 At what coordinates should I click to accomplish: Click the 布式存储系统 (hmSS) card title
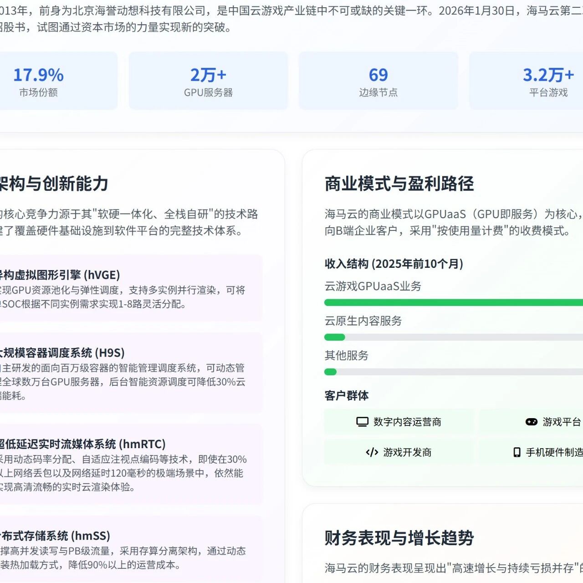pos(55,536)
